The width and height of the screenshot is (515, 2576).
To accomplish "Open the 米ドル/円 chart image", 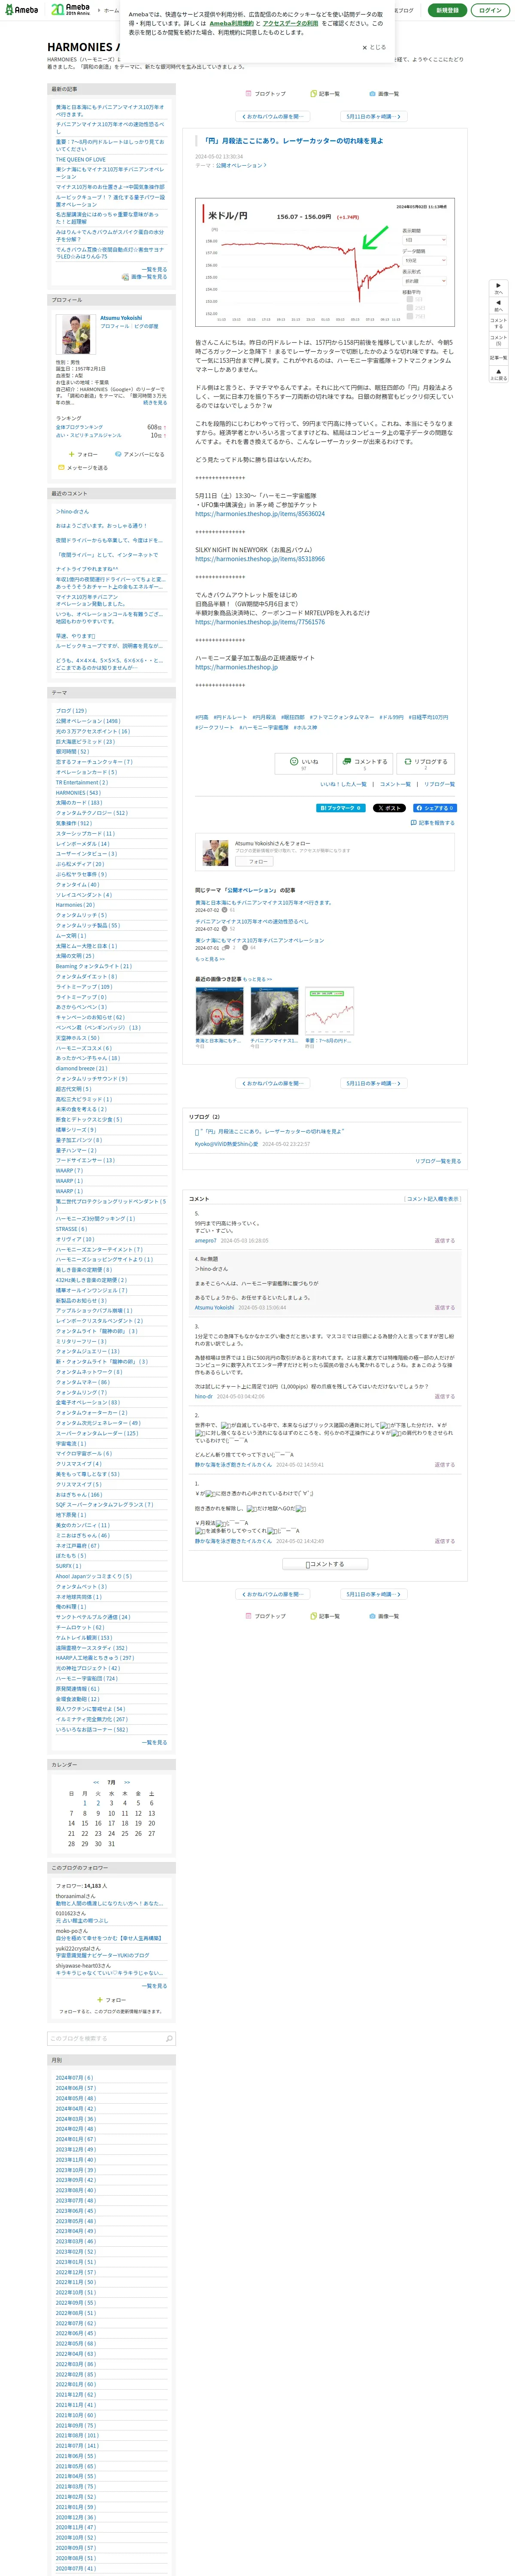I will 325,262.
